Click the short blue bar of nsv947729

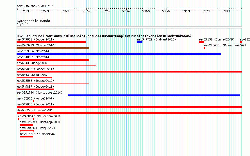[x=140, y=42]
